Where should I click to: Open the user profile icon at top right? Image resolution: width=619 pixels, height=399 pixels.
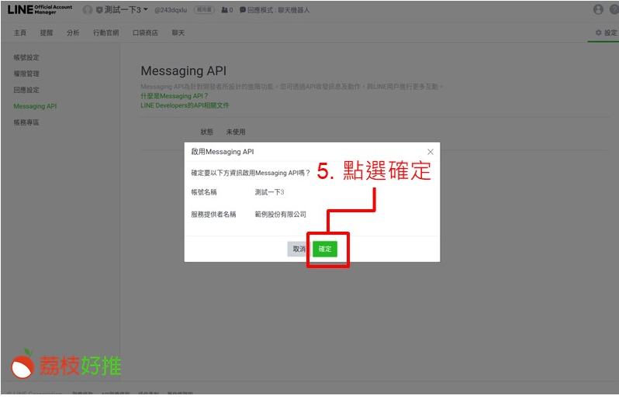pos(597,10)
